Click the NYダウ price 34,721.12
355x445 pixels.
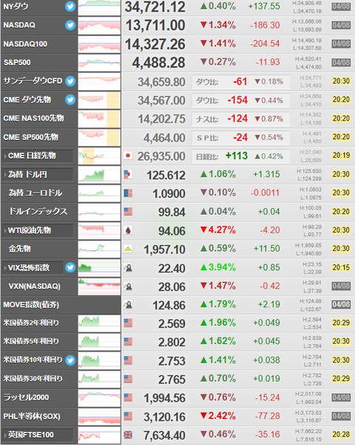click(155, 7)
